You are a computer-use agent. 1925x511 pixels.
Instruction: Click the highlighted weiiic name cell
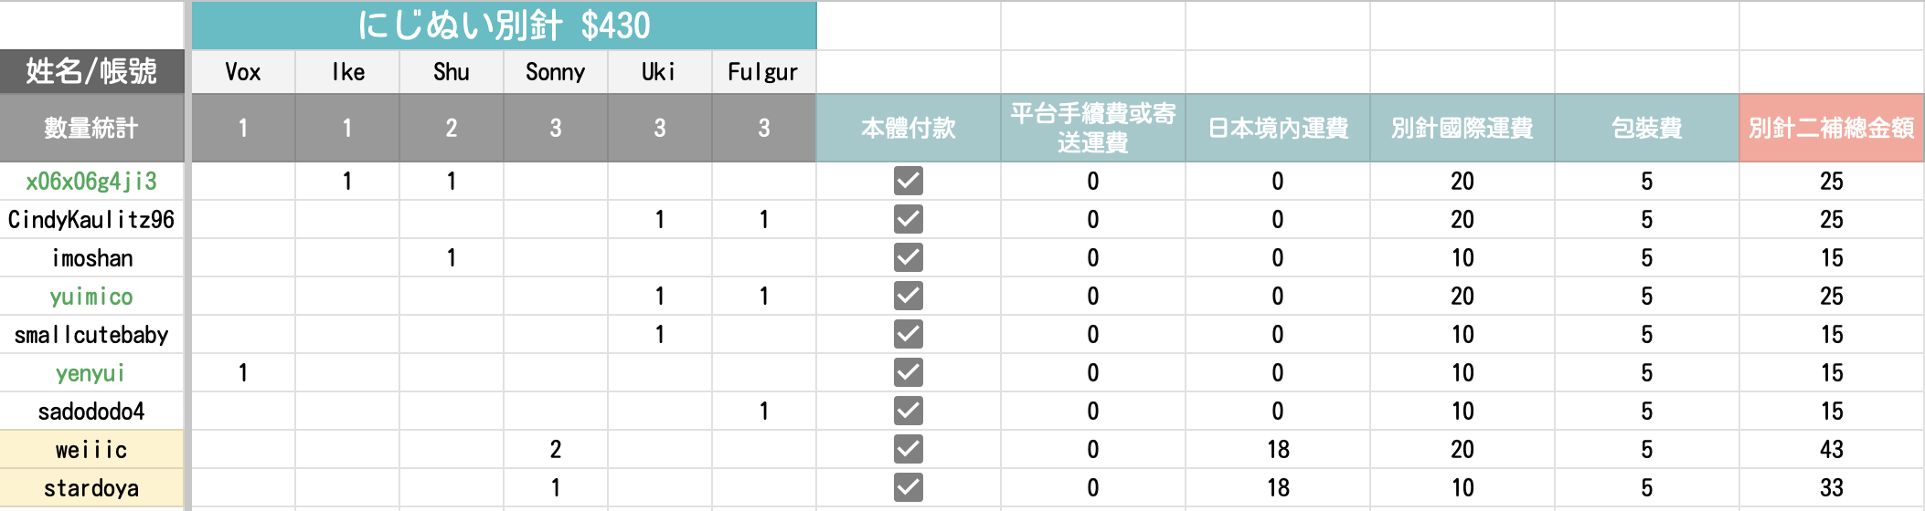[x=91, y=450]
